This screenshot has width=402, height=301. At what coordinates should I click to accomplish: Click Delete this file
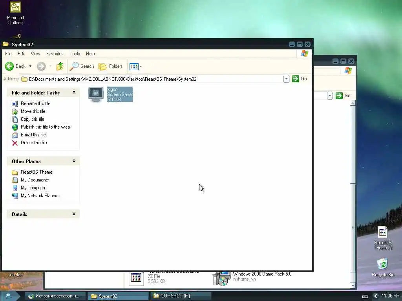click(x=34, y=143)
